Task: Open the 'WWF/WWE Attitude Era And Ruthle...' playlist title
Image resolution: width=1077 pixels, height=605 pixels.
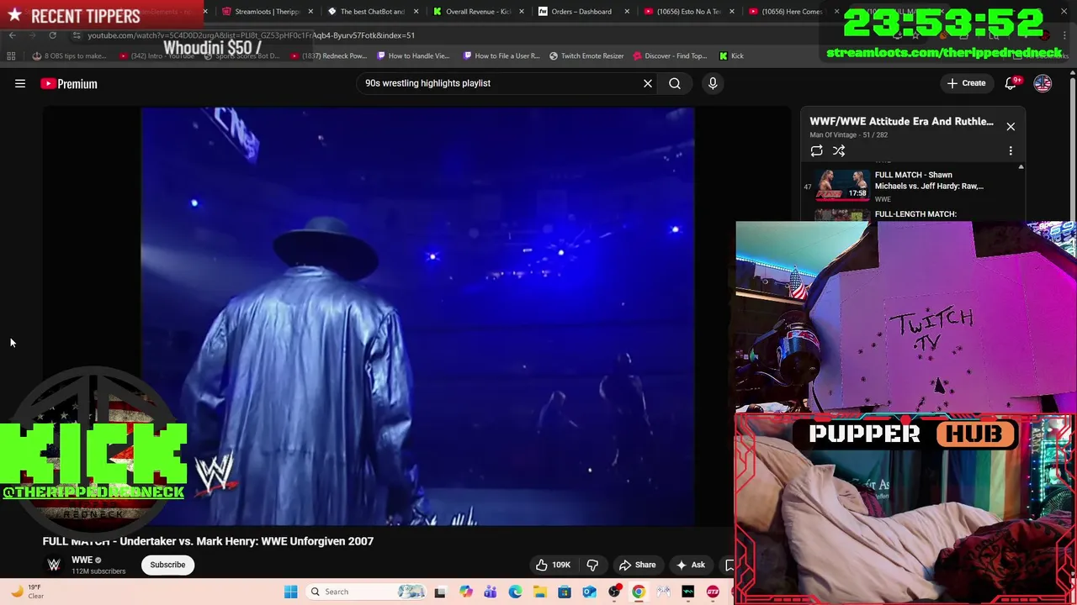Action: [x=901, y=121]
